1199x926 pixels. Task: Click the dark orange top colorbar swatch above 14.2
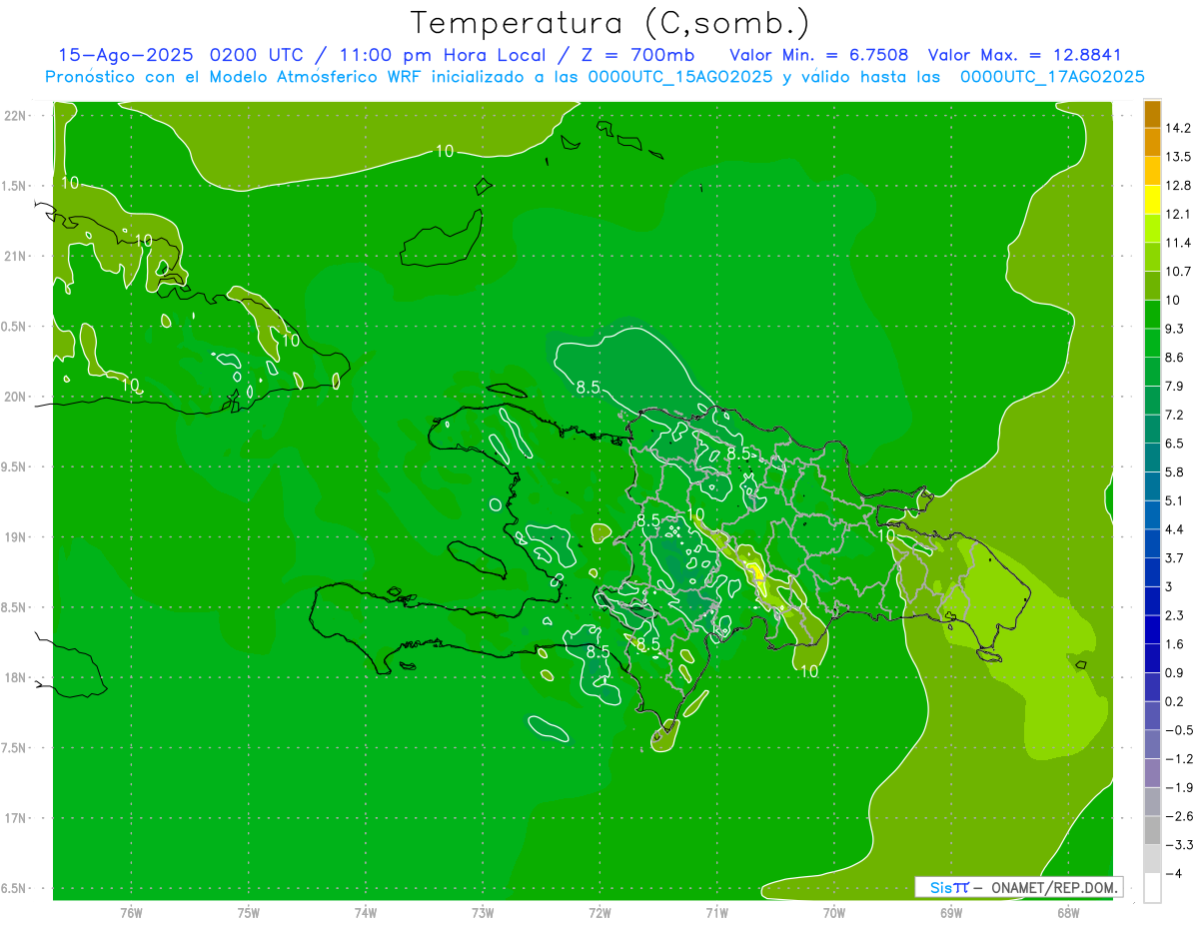point(1152,114)
